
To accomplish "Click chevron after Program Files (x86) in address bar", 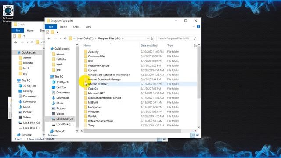I will pos(123,39).
